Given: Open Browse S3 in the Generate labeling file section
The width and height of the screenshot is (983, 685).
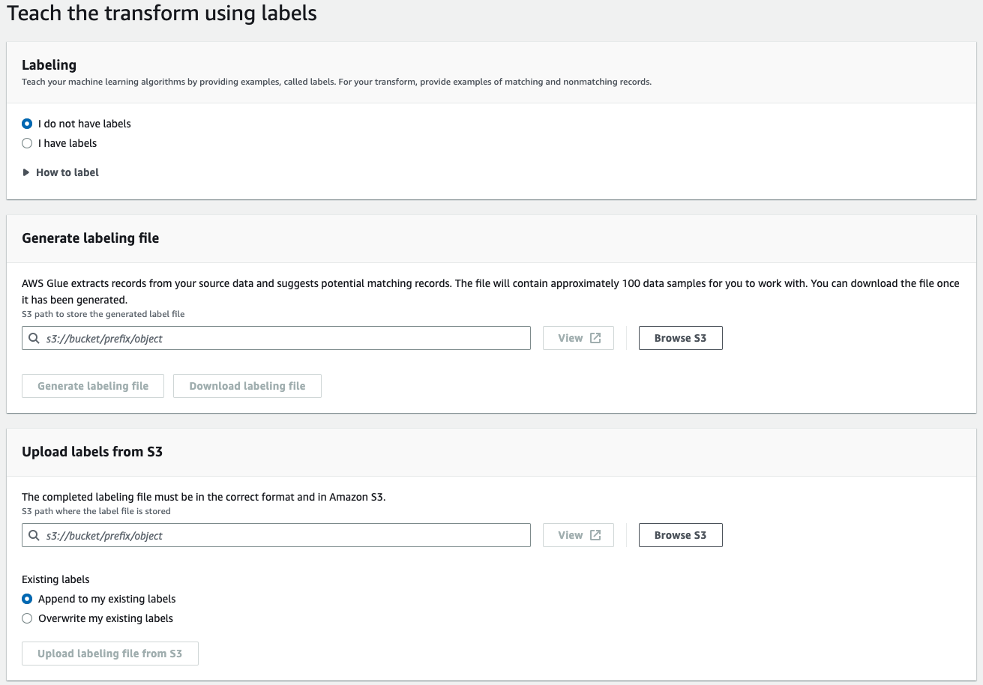Looking at the screenshot, I should 680,338.
